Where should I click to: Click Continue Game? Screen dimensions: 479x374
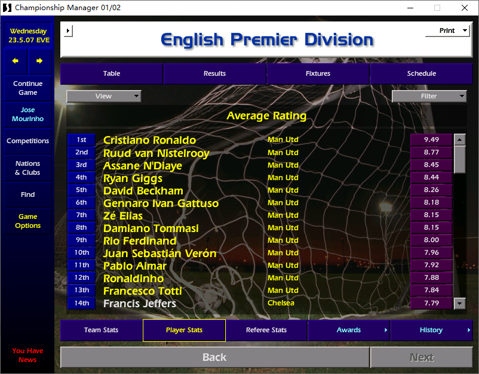point(28,88)
